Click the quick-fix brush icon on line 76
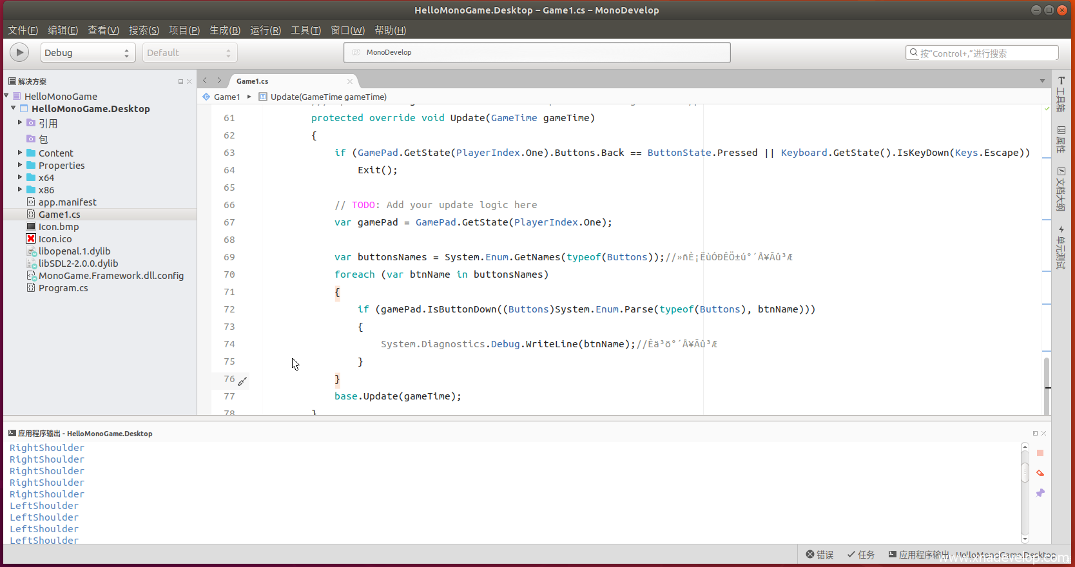 [242, 381]
